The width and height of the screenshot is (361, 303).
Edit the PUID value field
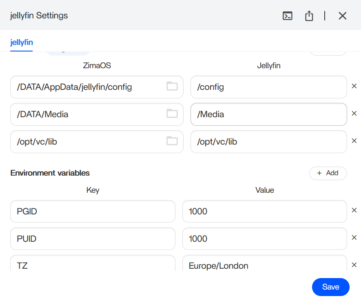coord(264,238)
